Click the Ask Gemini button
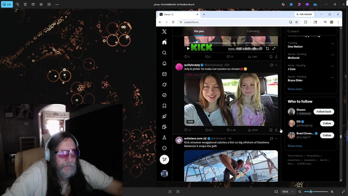This screenshot has width=348, height=196. tap(304, 14)
